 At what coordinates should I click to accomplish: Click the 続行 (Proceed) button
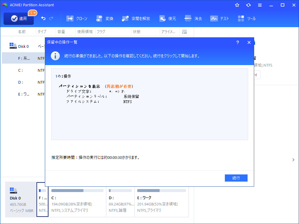(x=236, y=178)
